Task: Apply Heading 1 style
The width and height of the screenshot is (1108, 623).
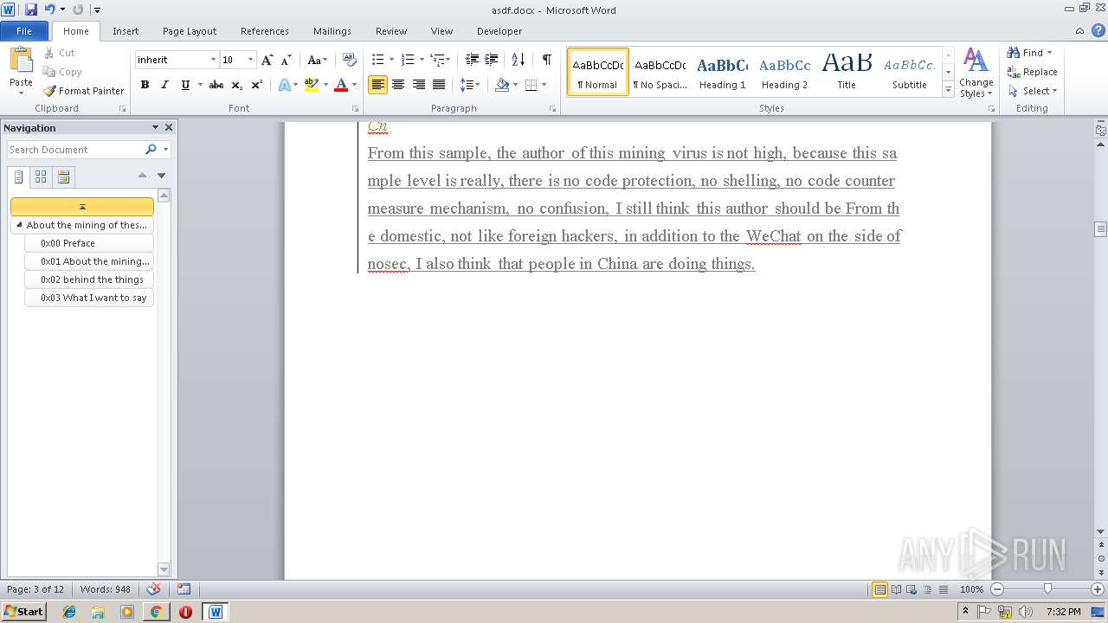Action: (722, 72)
